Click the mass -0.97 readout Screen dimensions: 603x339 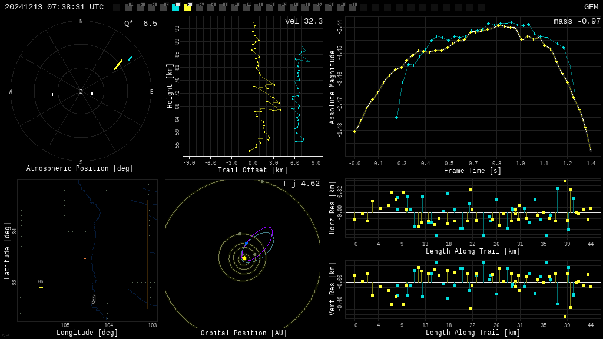tap(577, 22)
